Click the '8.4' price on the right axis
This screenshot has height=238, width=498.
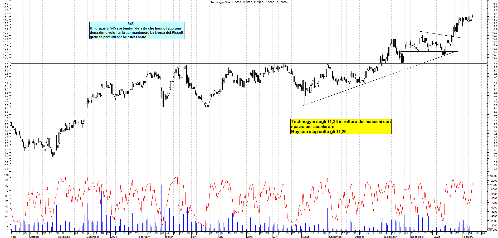coord(495,109)
